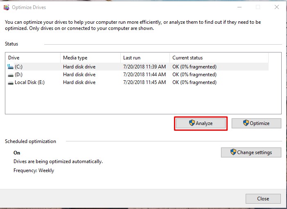Image resolution: width=287 pixels, height=209 pixels.
Task: Click the "Frequency: Weekly" text
Action: 34,170
